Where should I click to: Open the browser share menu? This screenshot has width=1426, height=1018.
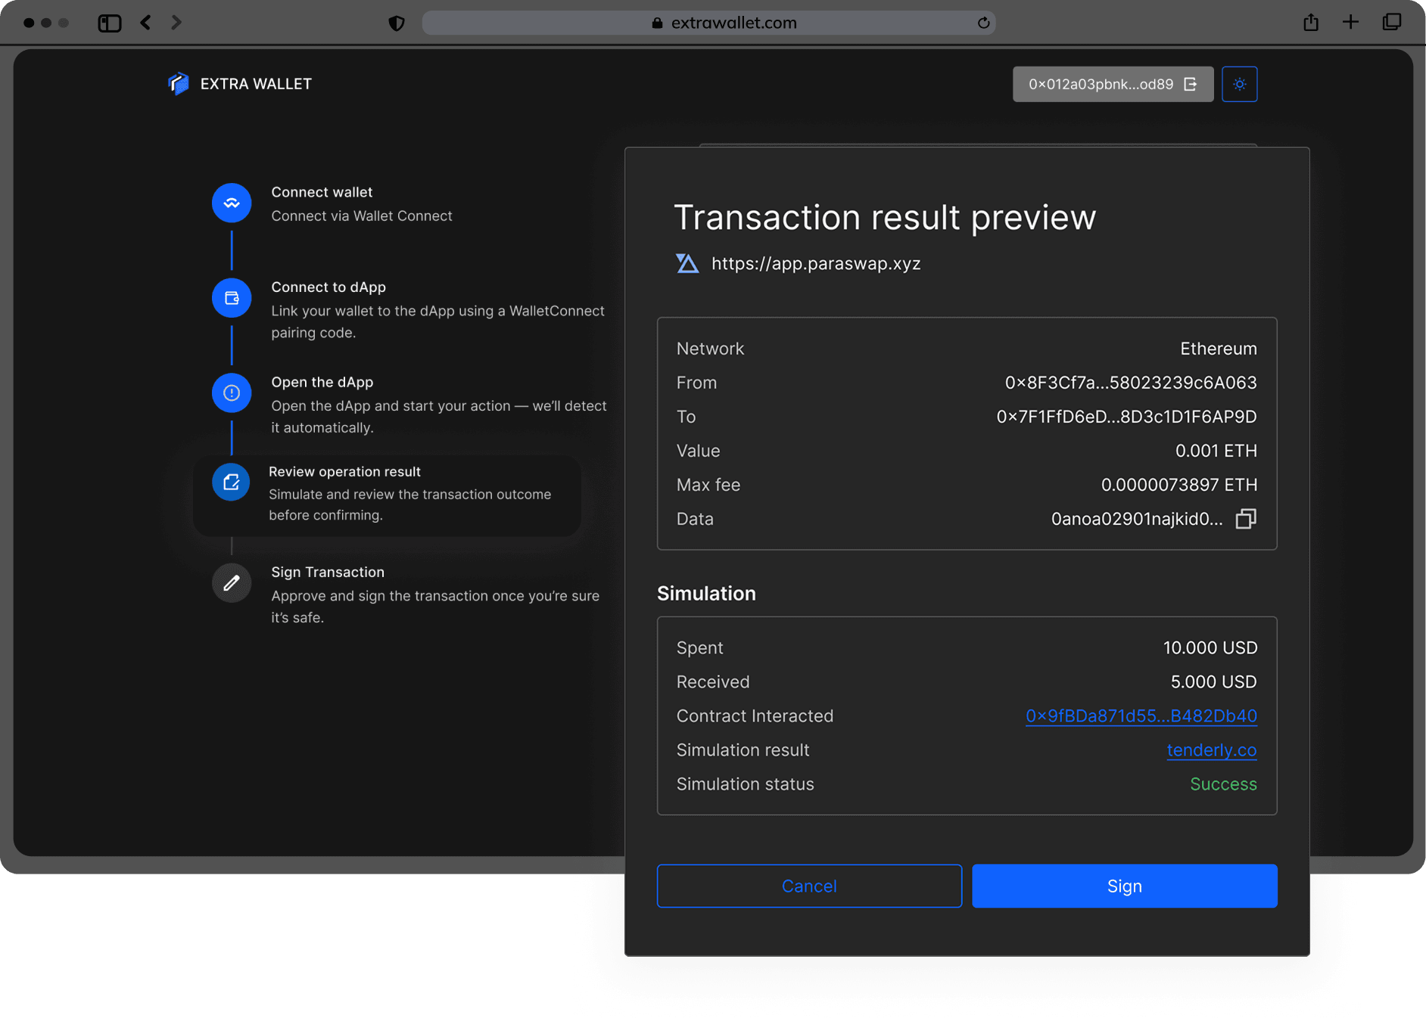(x=1311, y=23)
